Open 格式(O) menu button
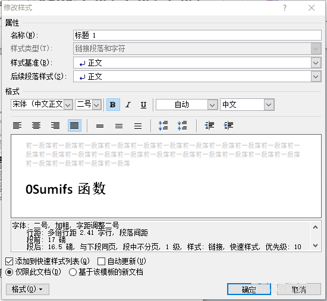 (x=27, y=289)
